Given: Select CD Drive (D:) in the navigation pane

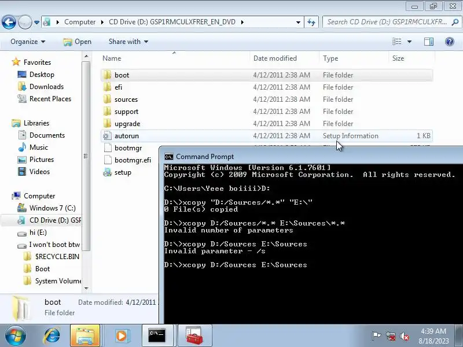Looking at the screenshot, I should point(49,220).
